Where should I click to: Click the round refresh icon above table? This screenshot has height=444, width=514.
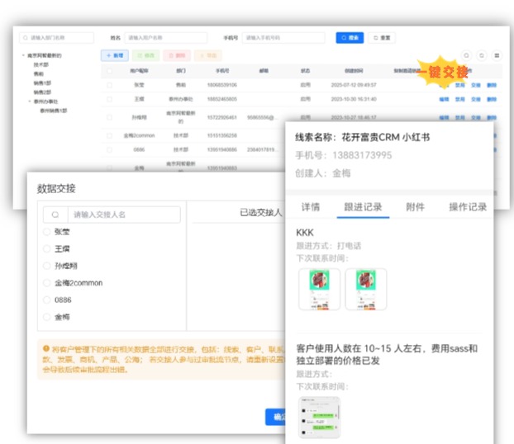[482, 55]
